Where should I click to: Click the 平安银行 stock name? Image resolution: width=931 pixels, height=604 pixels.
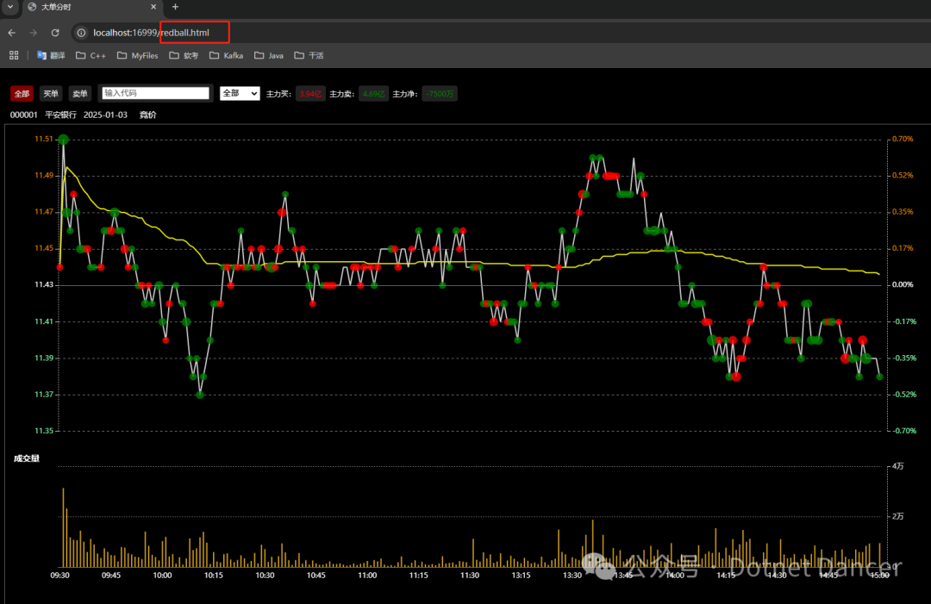click(x=60, y=115)
